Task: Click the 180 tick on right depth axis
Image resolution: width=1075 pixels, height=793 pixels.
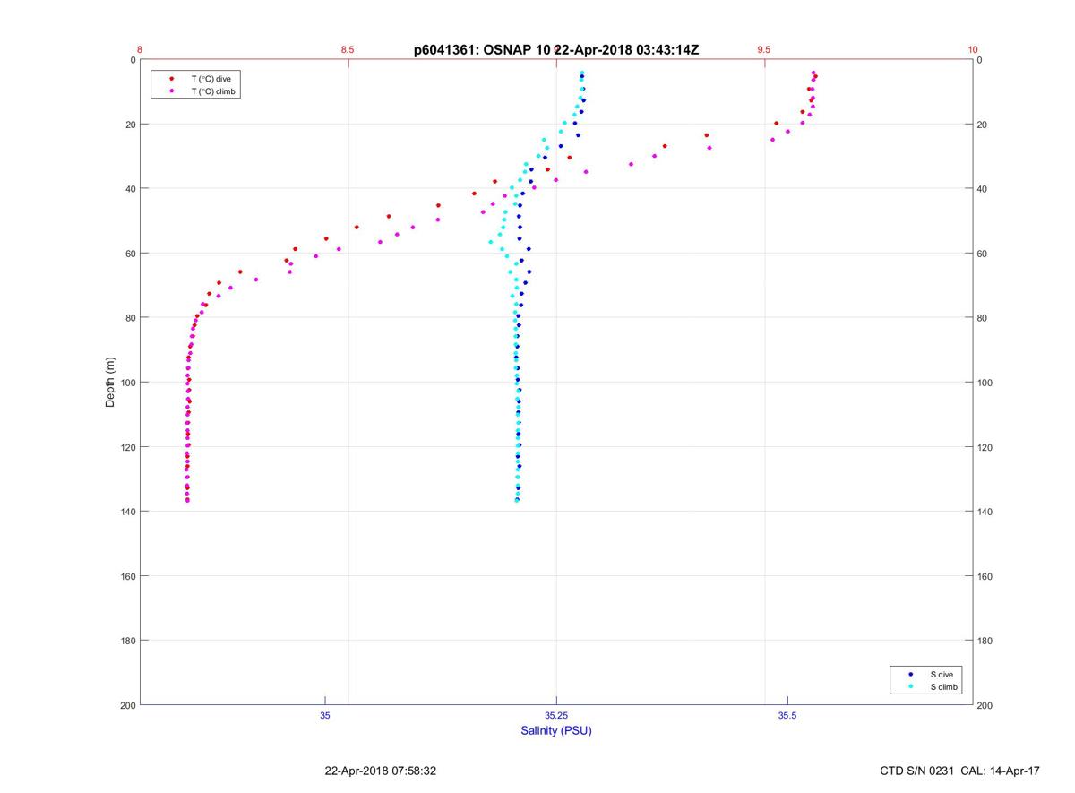Action: tap(985, 641)
